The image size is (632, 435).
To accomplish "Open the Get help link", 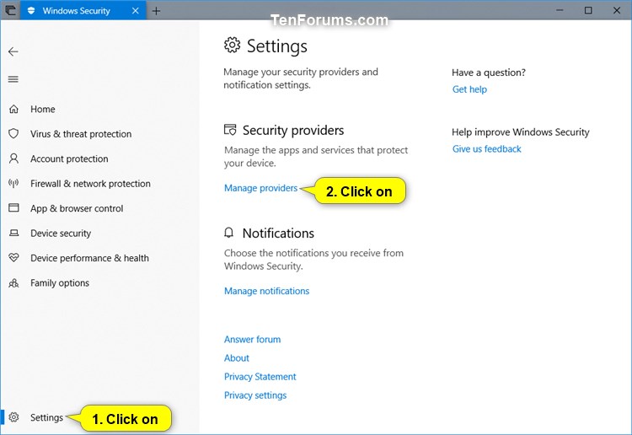I will coord(469,89).
